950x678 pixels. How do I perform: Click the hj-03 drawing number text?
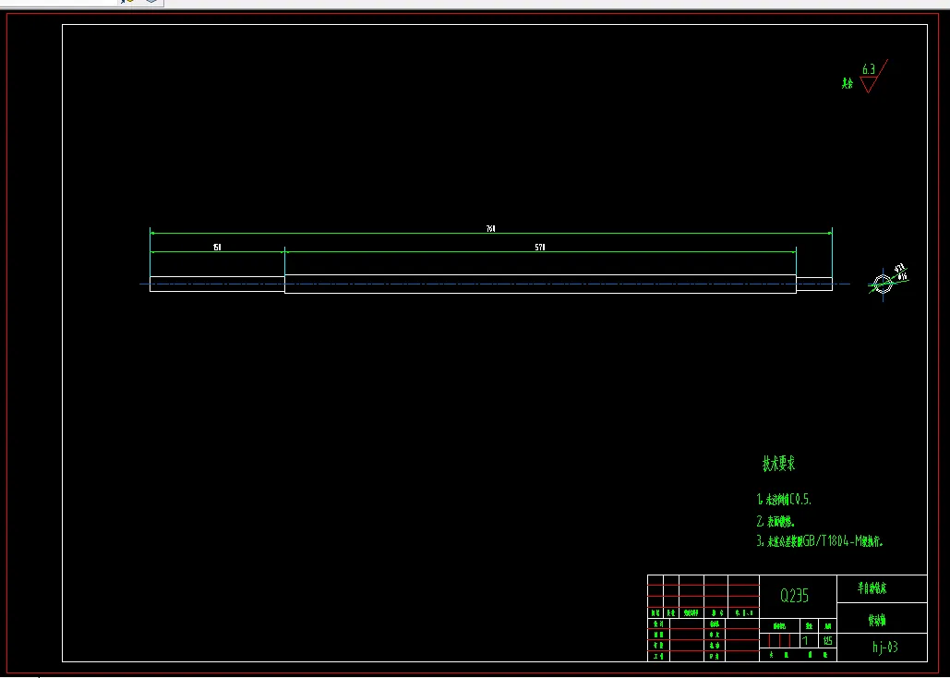885,648
